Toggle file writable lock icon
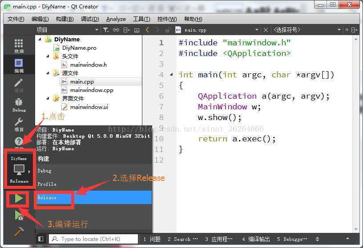 tap(168, 30)
